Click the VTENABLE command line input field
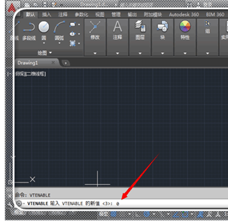The image size is (228, 224). tap(121, 204)
